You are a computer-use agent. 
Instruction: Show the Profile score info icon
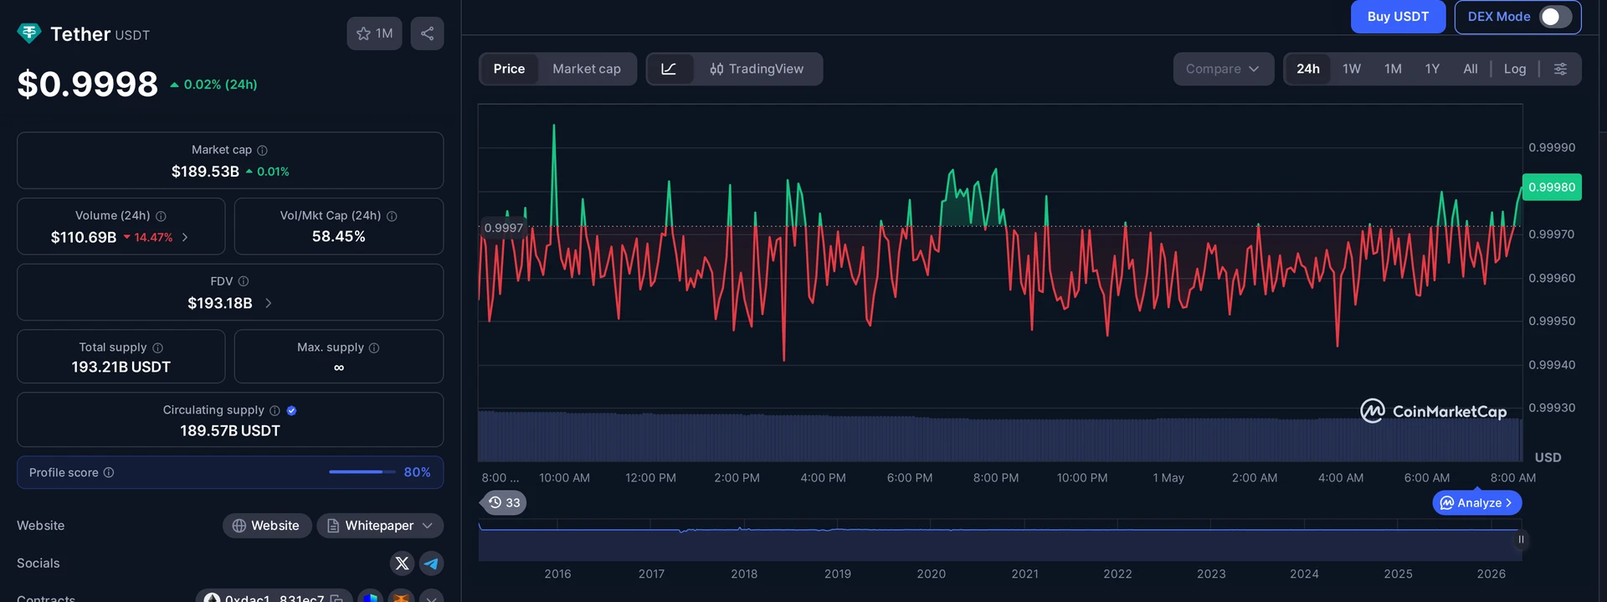tap(109, 472)
